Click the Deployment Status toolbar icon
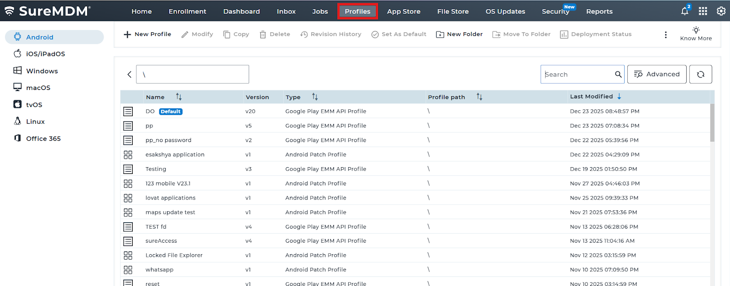Screen dimensions: 730x286 pyautogui.click(x=564, y=35)
